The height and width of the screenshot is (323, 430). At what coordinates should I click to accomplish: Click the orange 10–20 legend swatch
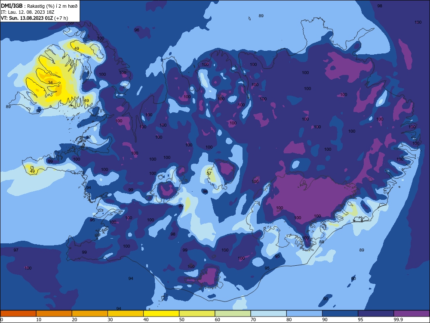[x=54, y=314]
